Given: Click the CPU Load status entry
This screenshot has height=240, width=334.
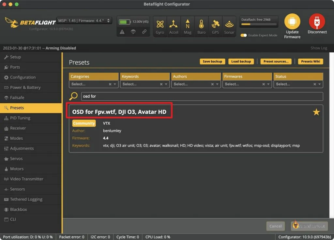Looking at the screenshot, I should [x=158, y=237].
